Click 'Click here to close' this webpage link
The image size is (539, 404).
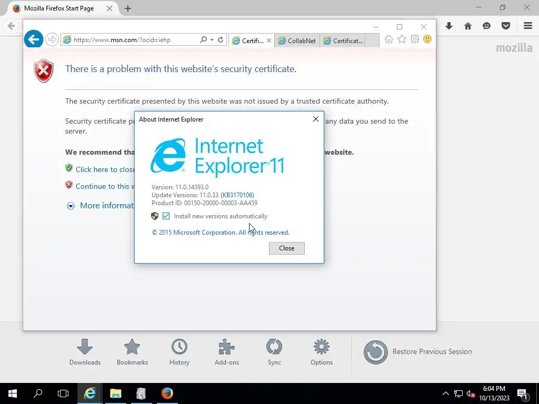(x=105, y=169)
